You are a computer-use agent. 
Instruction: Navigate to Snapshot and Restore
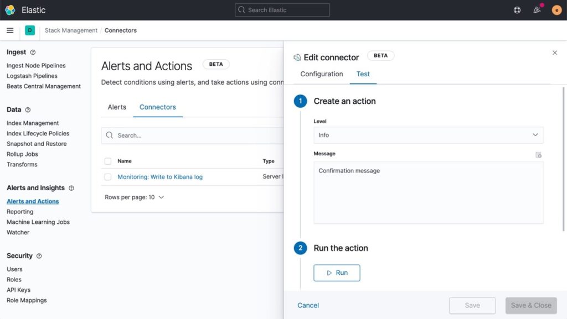[37, 144]
